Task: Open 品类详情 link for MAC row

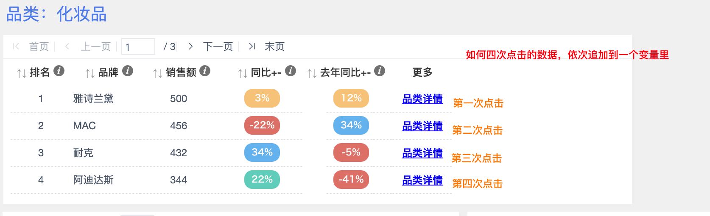Action: tap(422, 126)
